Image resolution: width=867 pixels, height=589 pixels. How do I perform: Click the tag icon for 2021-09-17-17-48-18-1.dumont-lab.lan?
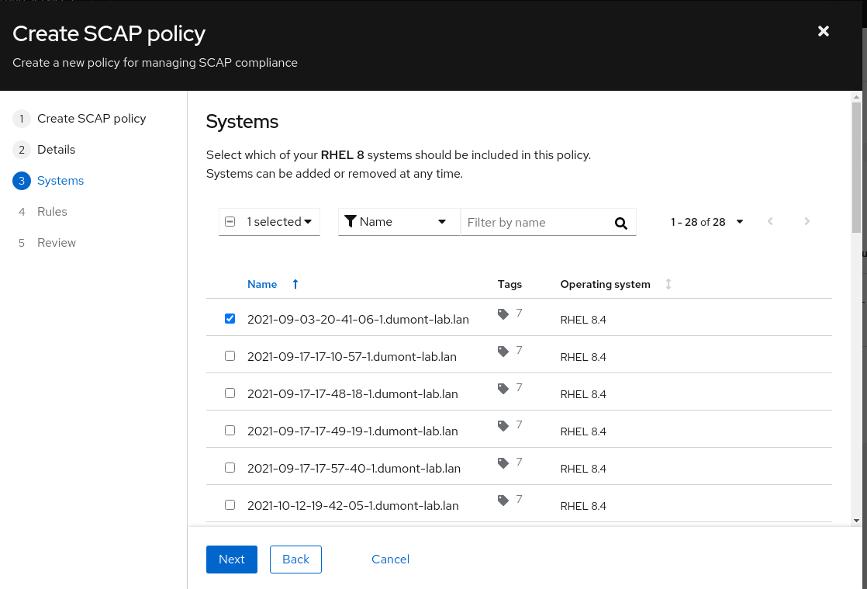coord(503,389)
